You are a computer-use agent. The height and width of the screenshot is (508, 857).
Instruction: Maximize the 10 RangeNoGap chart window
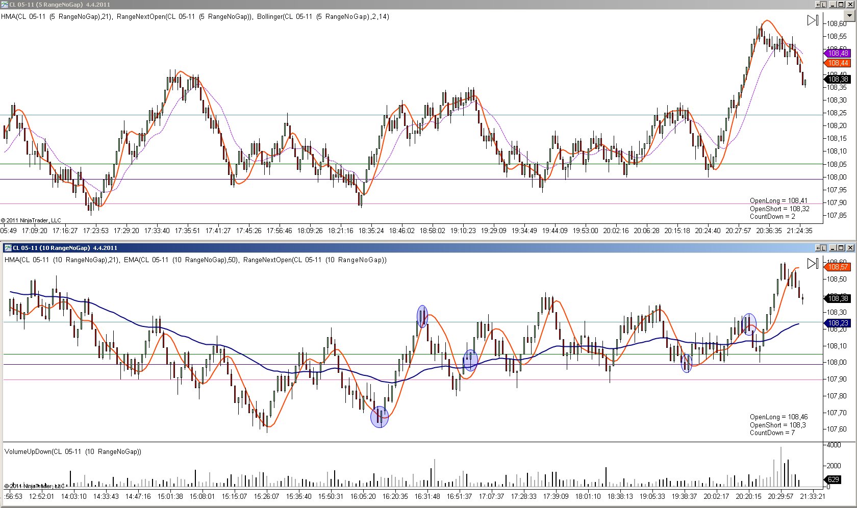point(841,248)
